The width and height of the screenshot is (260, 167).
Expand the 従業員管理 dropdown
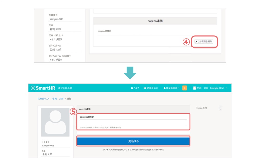[x=171, y=88]
